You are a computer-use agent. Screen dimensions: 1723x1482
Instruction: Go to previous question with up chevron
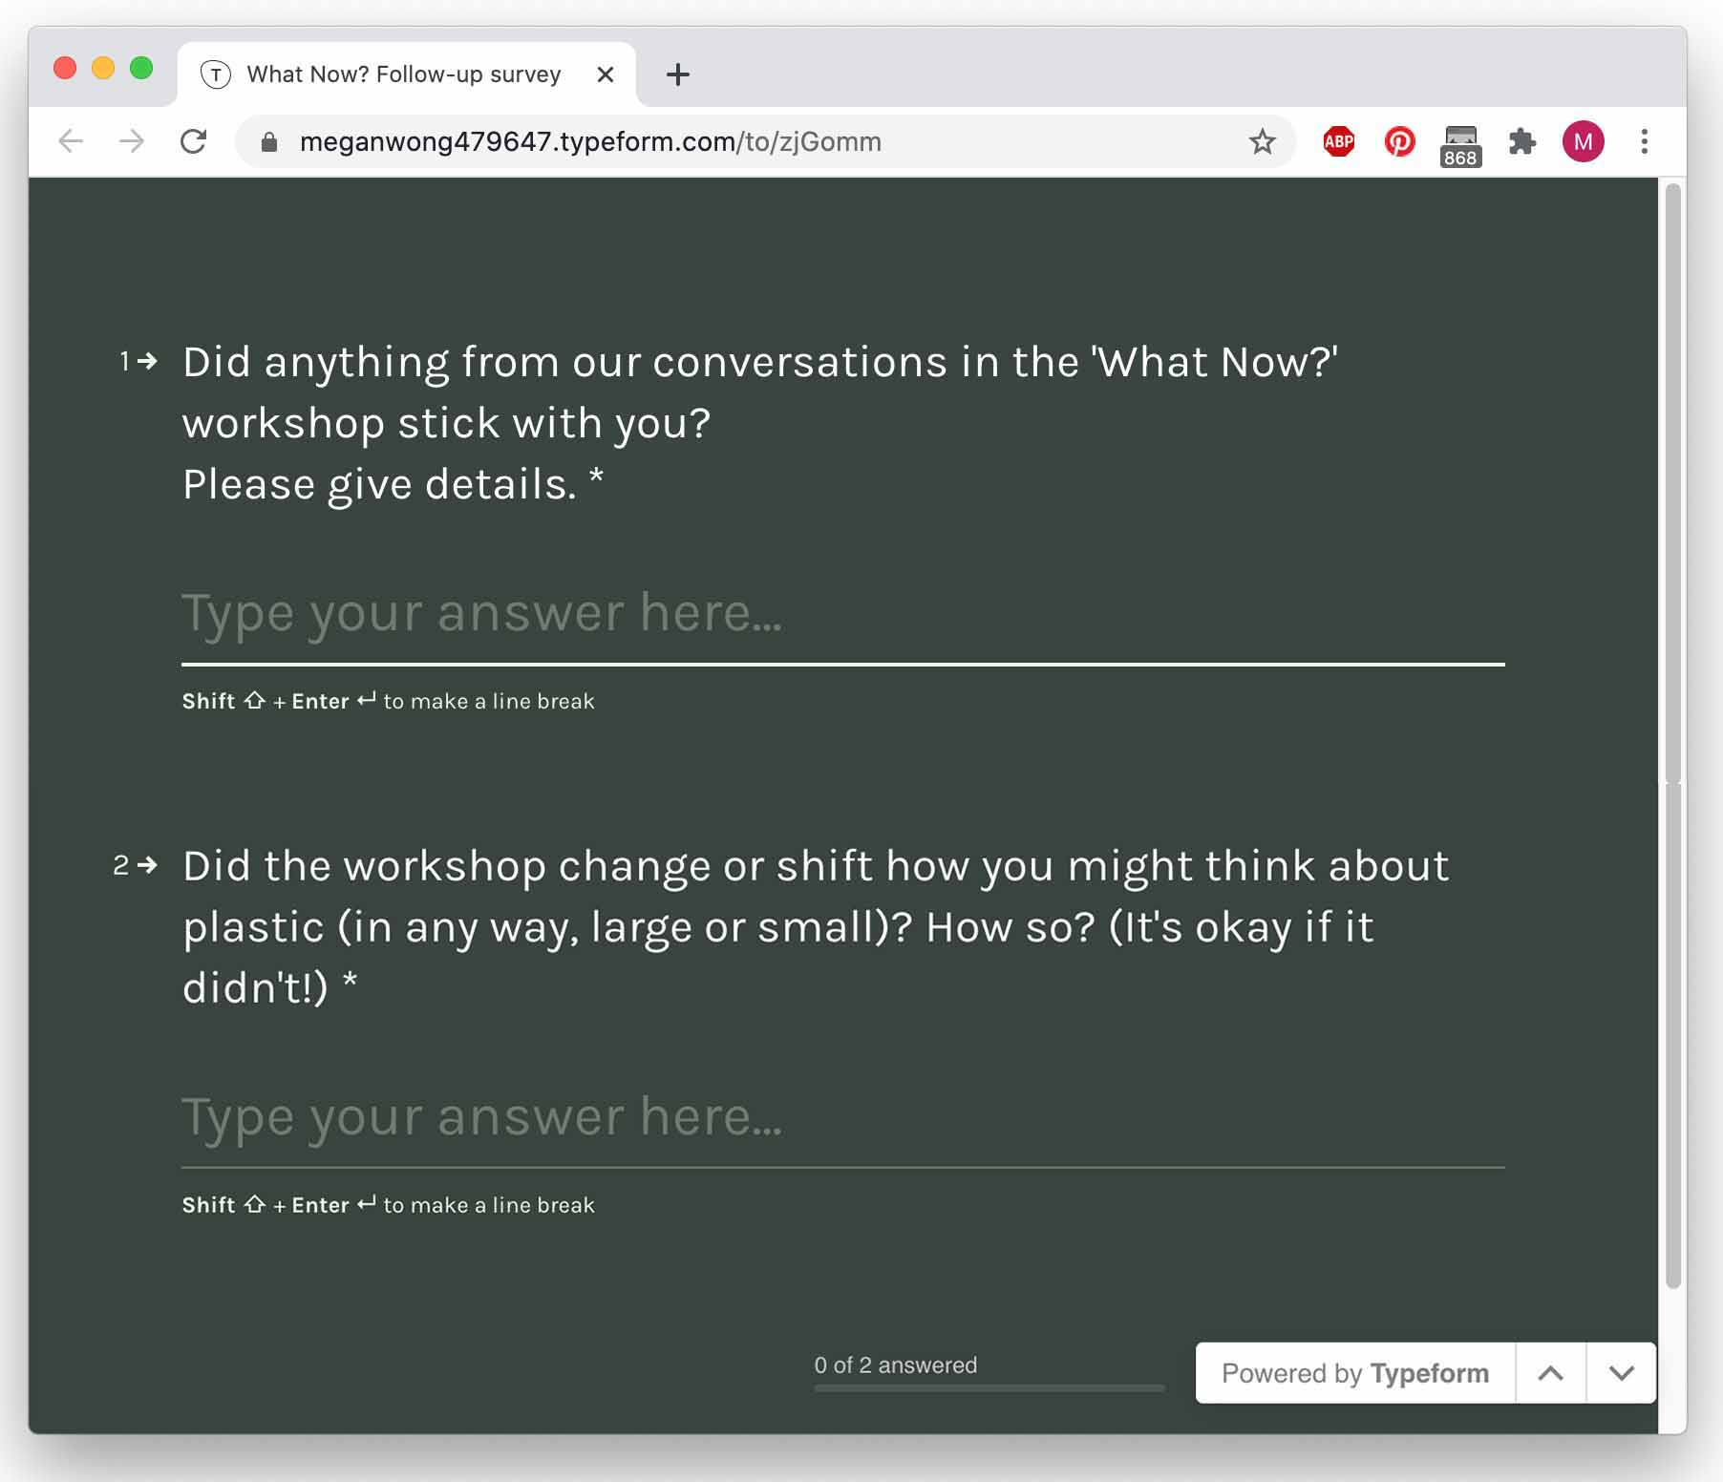click(1550, 1373)
